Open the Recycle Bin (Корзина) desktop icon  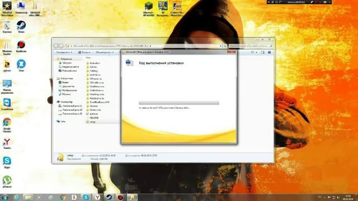[x=7, y=27]
